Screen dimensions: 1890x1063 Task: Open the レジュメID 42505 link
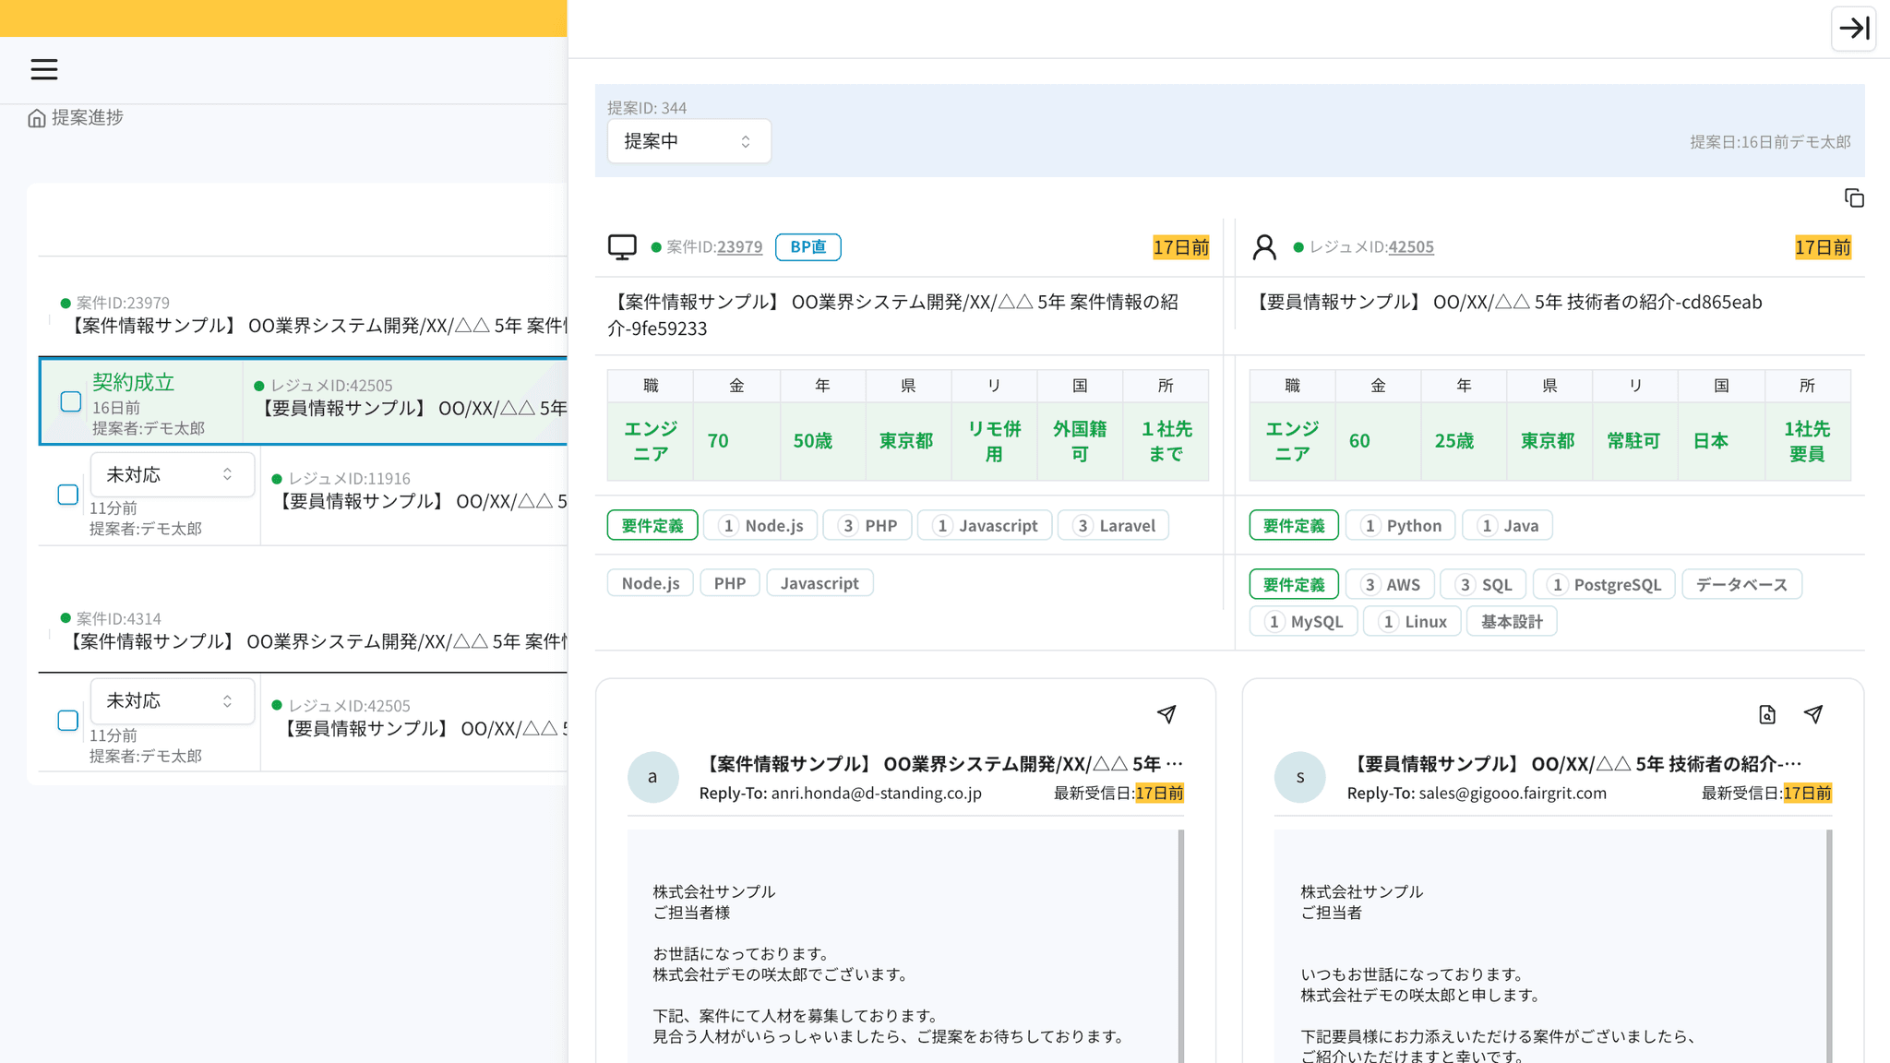point(1410,247)
